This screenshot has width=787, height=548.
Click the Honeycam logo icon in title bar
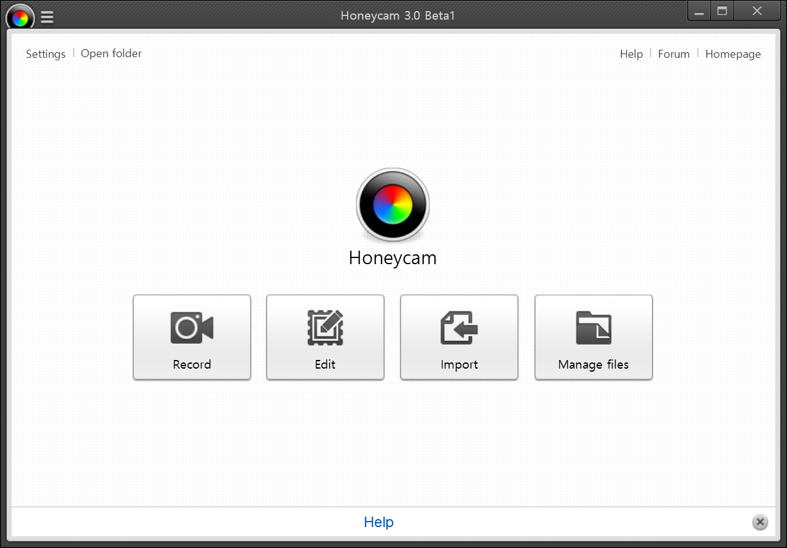[20, 17]
